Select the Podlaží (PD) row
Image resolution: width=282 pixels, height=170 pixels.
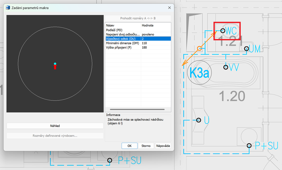(138, 30)
